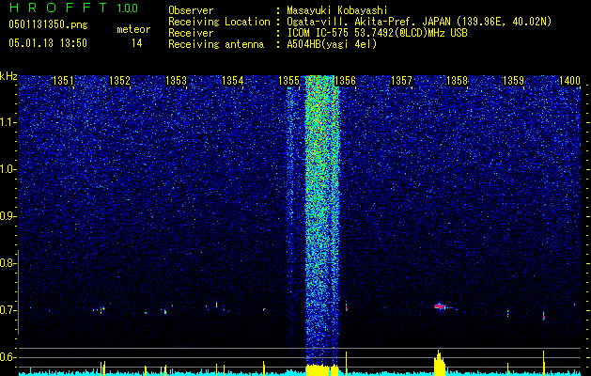Click the 1.0 kHz frequency label
591x376 pixels.
tap(8, 170)
